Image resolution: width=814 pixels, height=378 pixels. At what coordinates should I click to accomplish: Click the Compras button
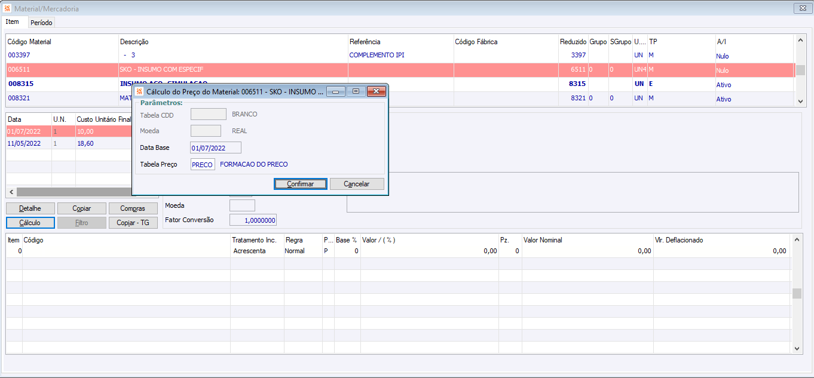click(x=133, y=208)
